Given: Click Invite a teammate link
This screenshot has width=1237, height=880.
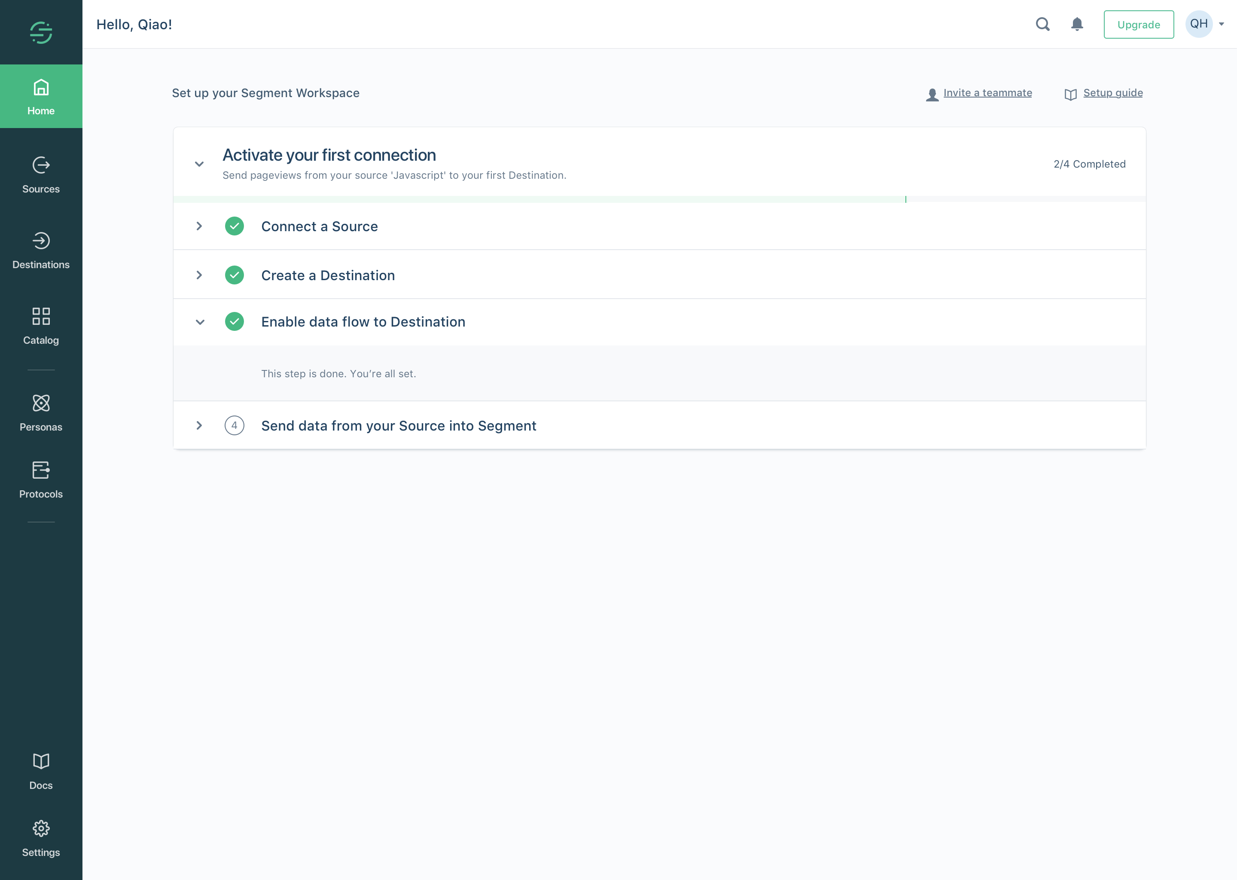Looking at the screenshot, I should click(987, 93).
